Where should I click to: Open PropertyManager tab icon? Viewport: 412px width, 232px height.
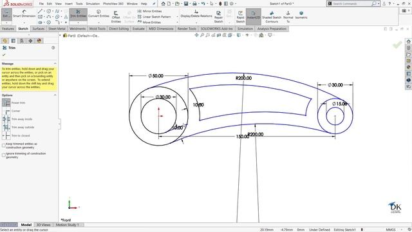click(x=14, y=41)
